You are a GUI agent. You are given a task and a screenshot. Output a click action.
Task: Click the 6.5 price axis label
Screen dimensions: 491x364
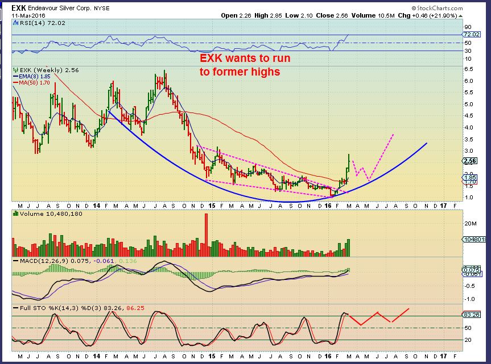(x=469, y=69)
